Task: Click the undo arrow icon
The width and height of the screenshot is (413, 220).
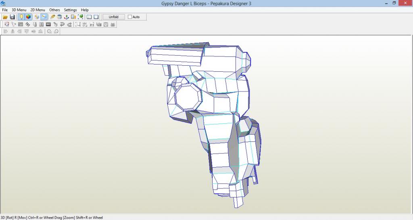Action: point(63,25)
